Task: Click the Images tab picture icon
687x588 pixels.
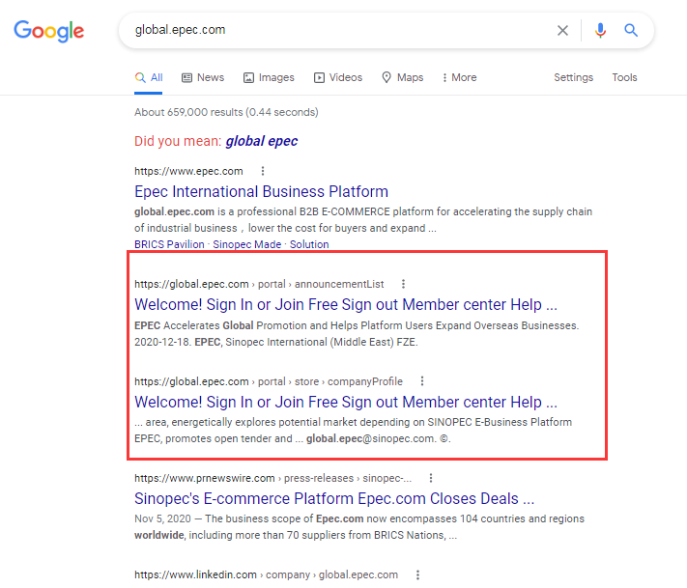Action: tap(249, 78)
